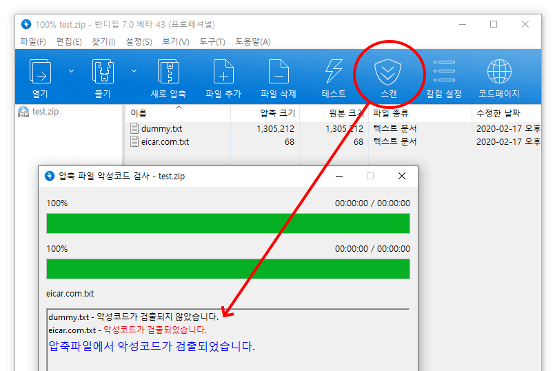The image size is (555, 371).
Task: Expand the 열기 dropdown arrow
Action: pos(71,71)
